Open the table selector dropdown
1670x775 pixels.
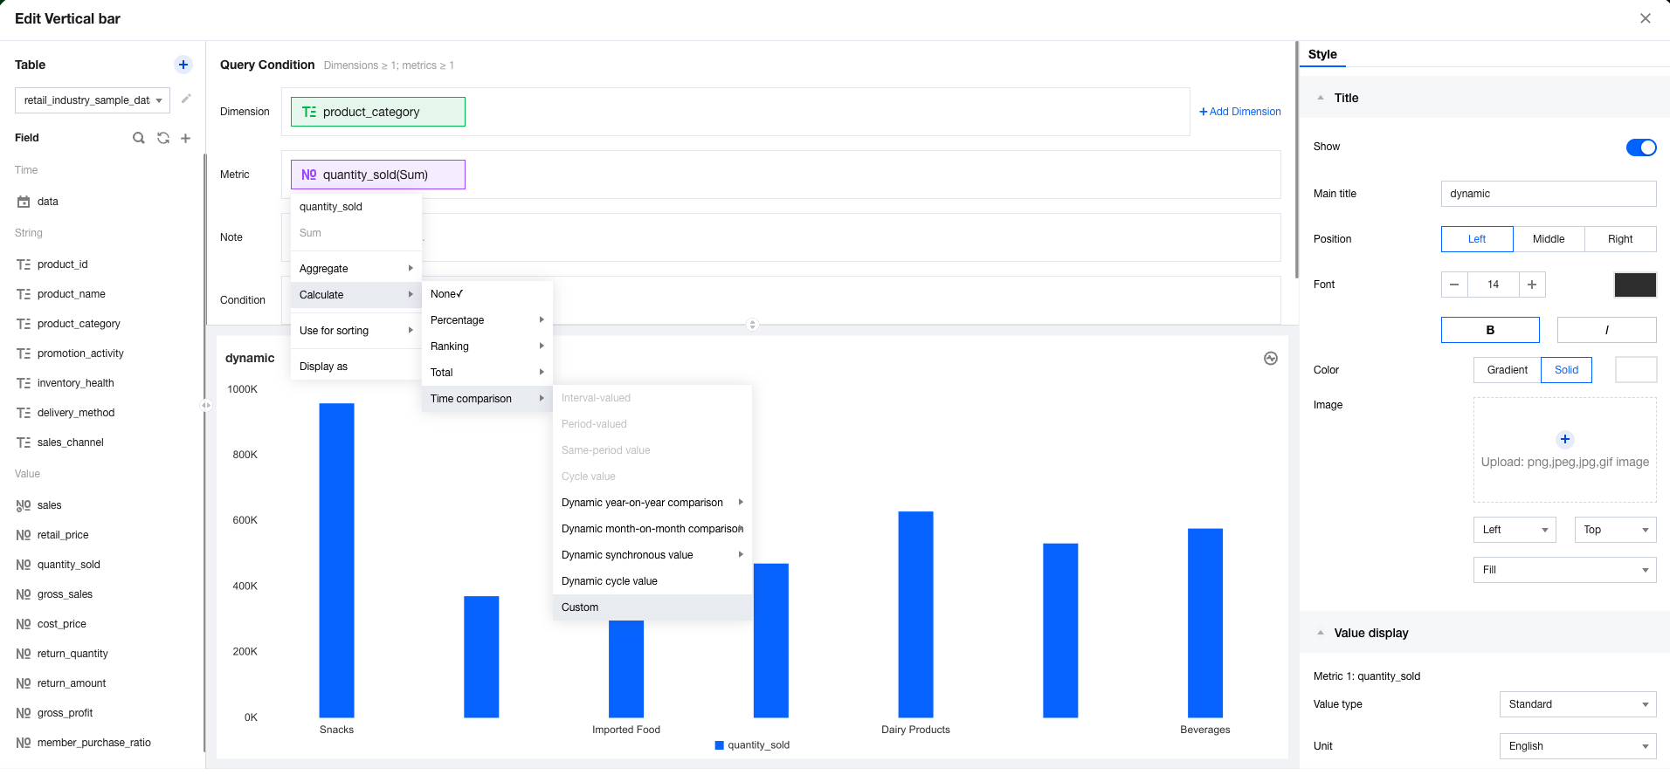click(x=93, y=100)
